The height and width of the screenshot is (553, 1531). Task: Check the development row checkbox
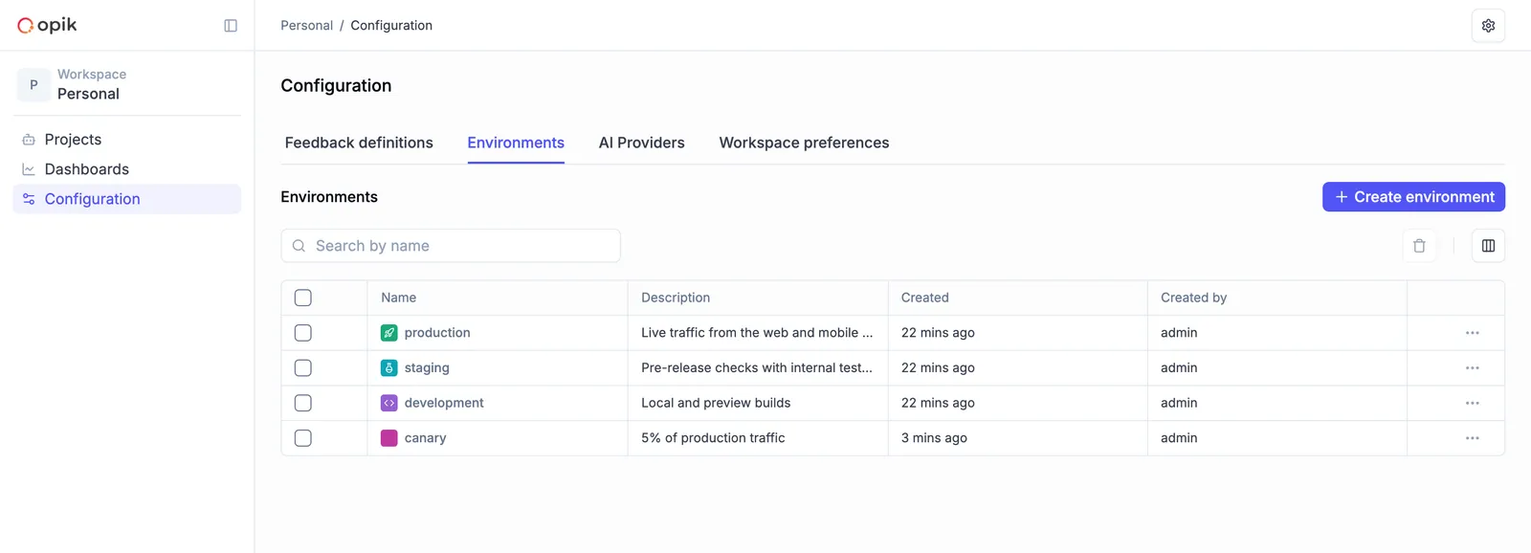click(303, 403)
